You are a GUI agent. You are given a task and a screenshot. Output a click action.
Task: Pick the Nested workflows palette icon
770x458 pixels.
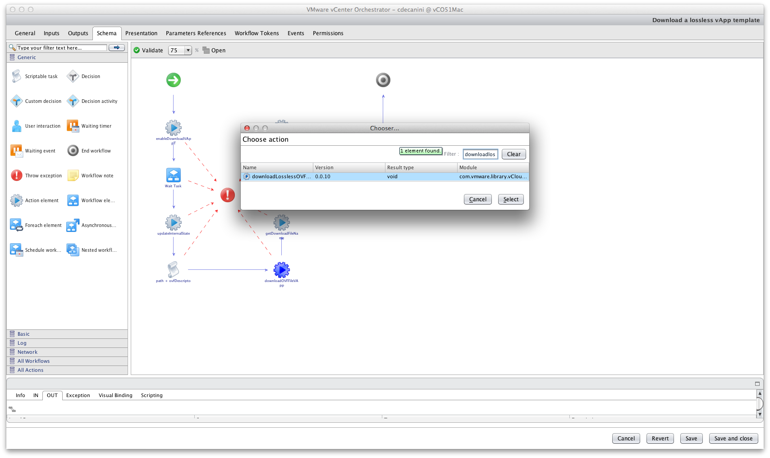point(73,250)
